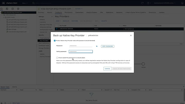This screenshot has height=104, width=185.
Task: Click the search in all environments field
Action: coord(43,3)
